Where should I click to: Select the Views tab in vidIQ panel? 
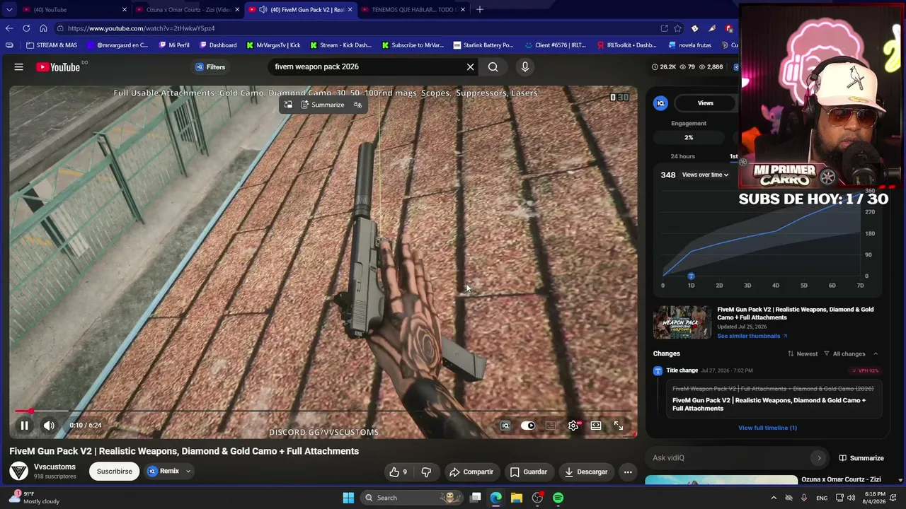705,103
